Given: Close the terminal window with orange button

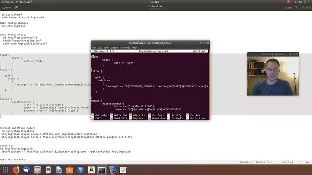Looking at the screenshot, I should pyautogui.click(x=208, y=43).
